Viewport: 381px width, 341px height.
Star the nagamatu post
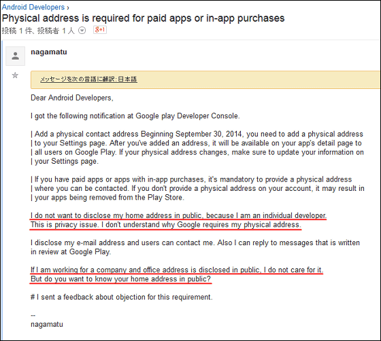15,75
